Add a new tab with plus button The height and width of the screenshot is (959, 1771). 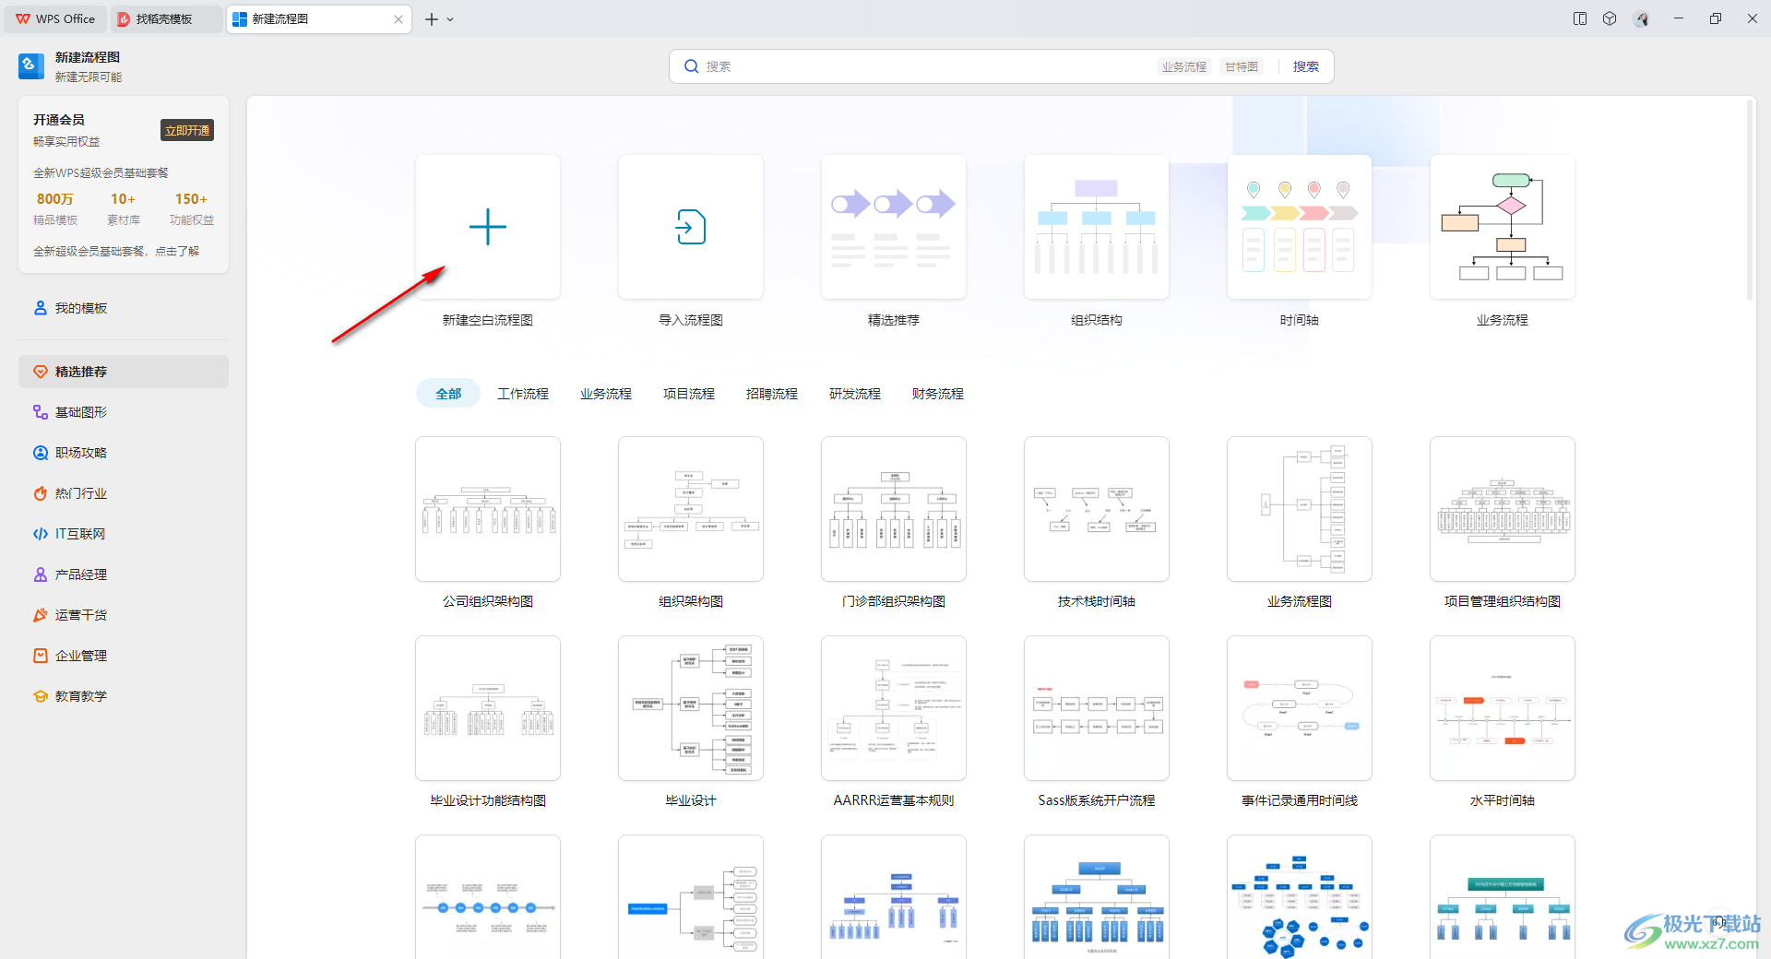(x=432, y=19)
